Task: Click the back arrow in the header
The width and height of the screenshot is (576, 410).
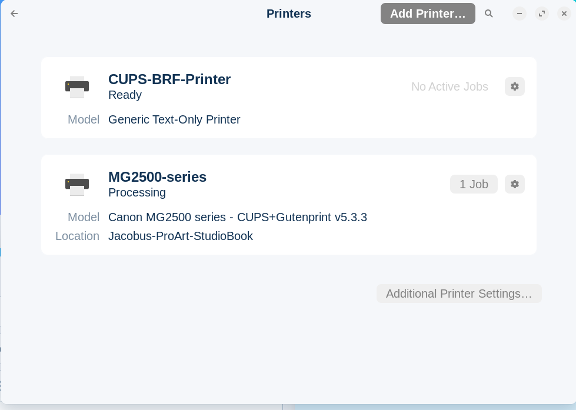Action: click(14, 14)
